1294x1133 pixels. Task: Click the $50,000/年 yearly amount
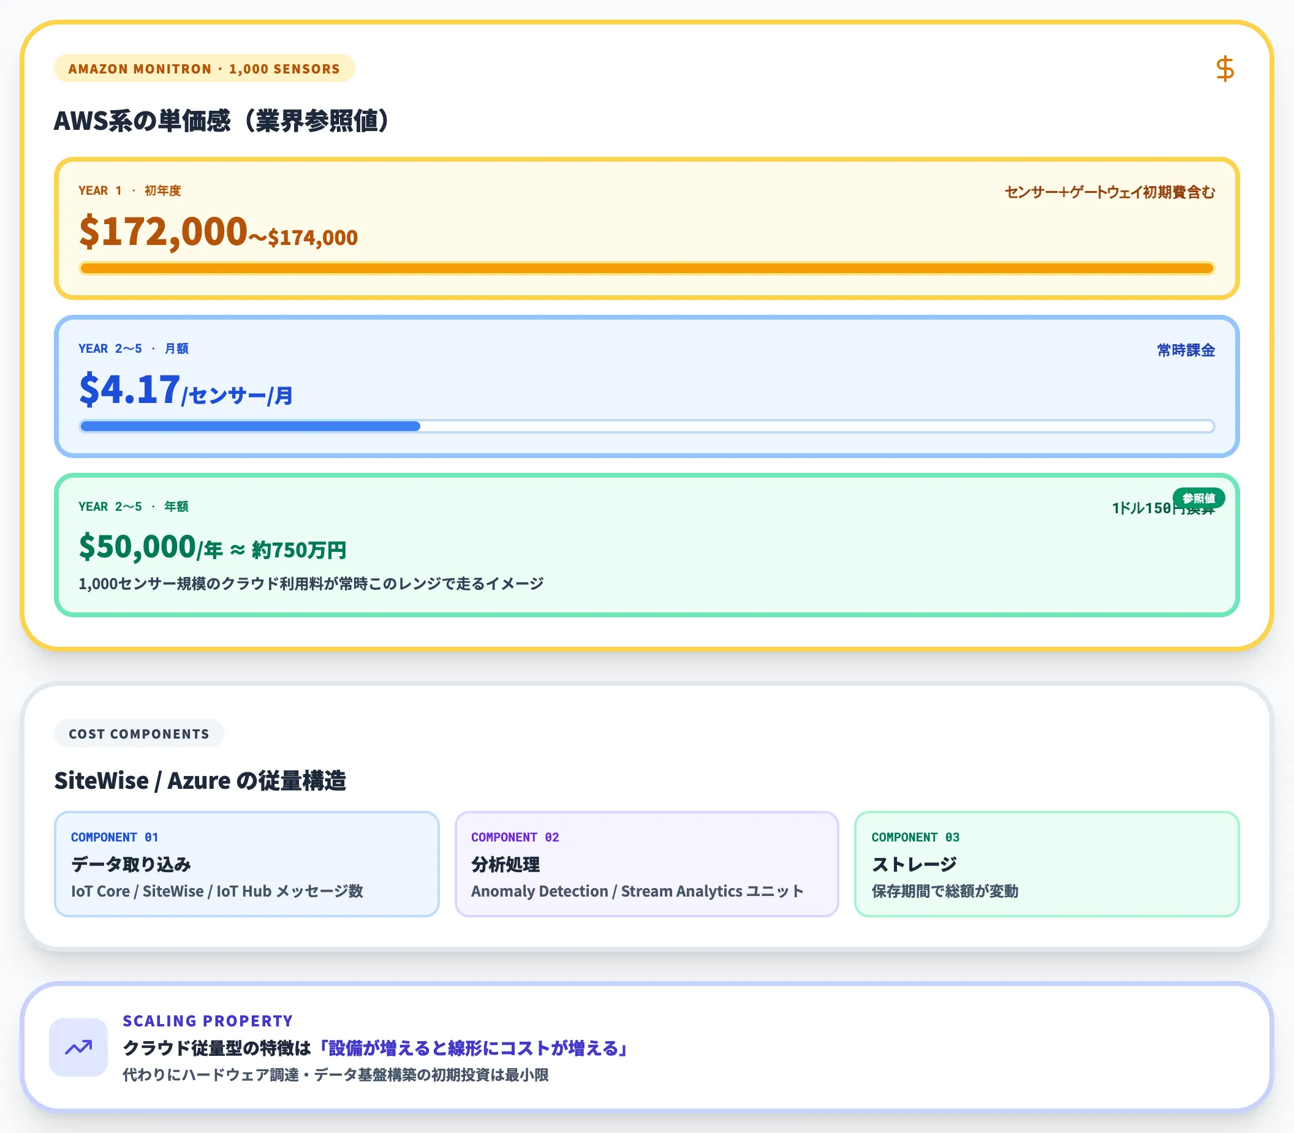point(151,547)
